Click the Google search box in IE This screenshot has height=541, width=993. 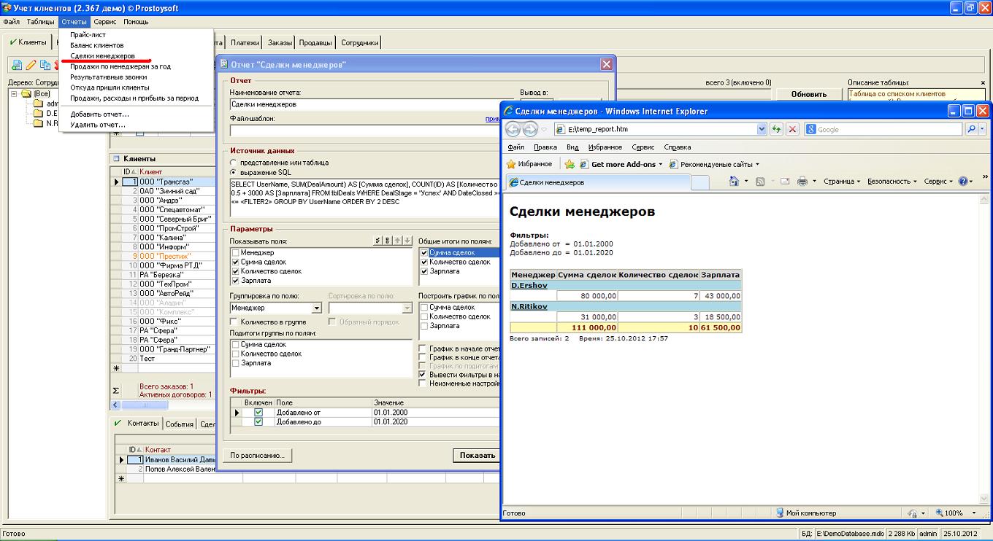tap(884, 129)
